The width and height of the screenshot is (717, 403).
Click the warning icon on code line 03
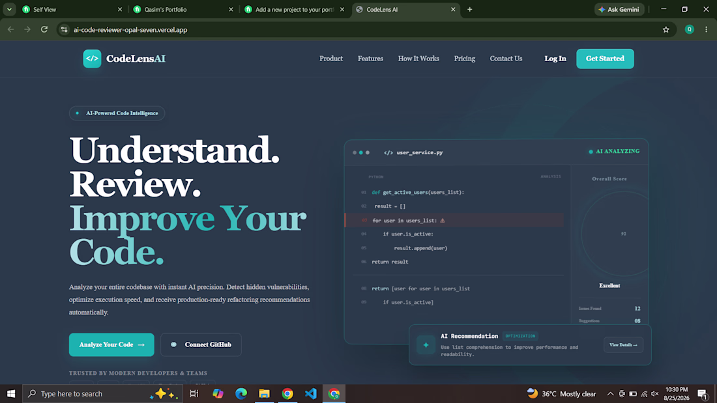[x=442, y=220]
